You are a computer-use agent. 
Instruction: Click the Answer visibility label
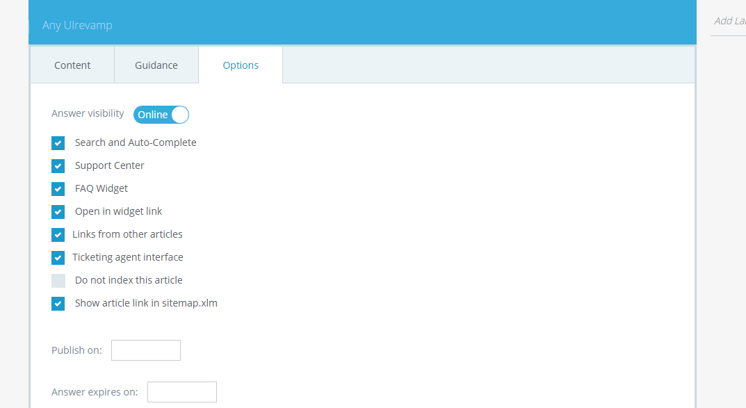tap(88, 113)
